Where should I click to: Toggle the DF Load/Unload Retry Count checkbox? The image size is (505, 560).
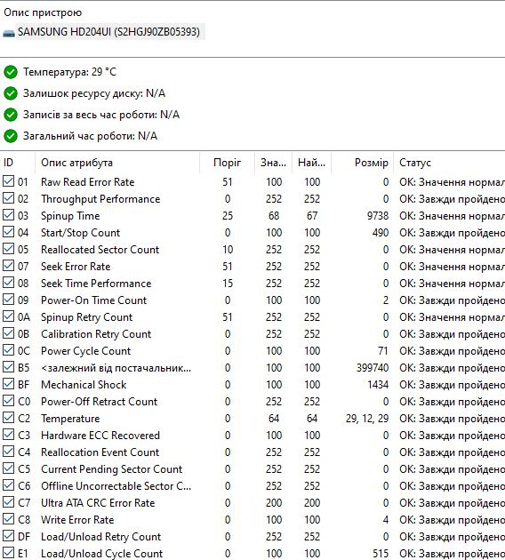(x=9, y=536)
